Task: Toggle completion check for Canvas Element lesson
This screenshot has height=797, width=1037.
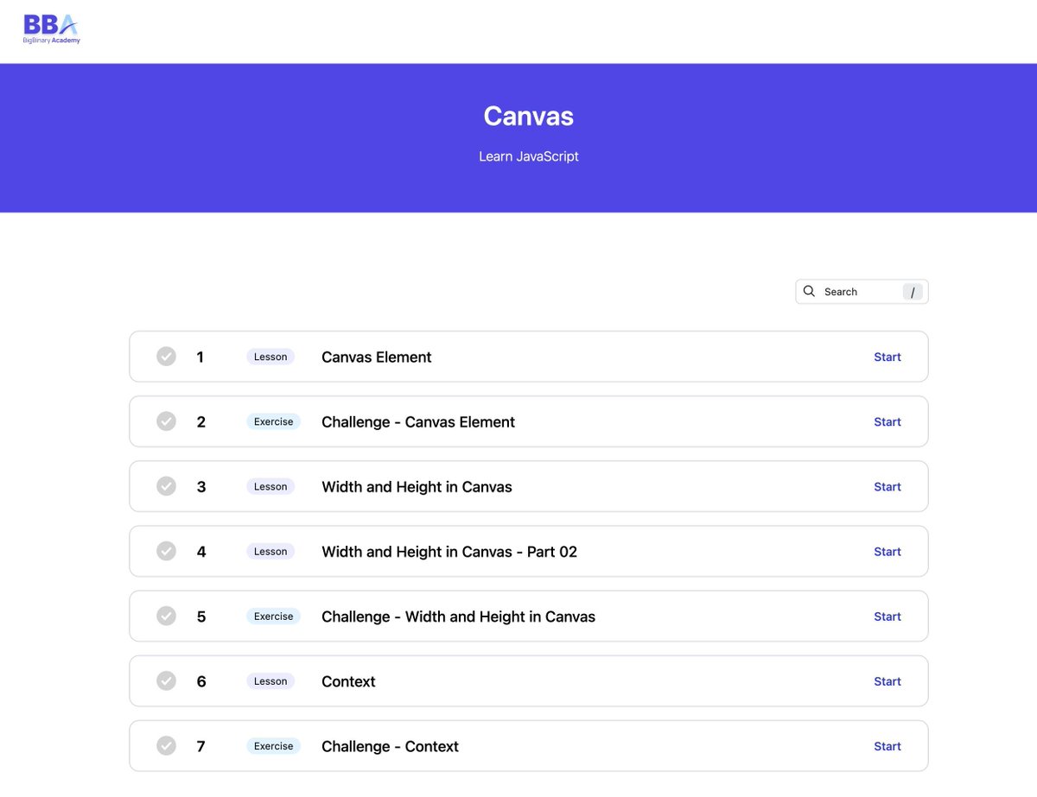Action: (166, 357)
